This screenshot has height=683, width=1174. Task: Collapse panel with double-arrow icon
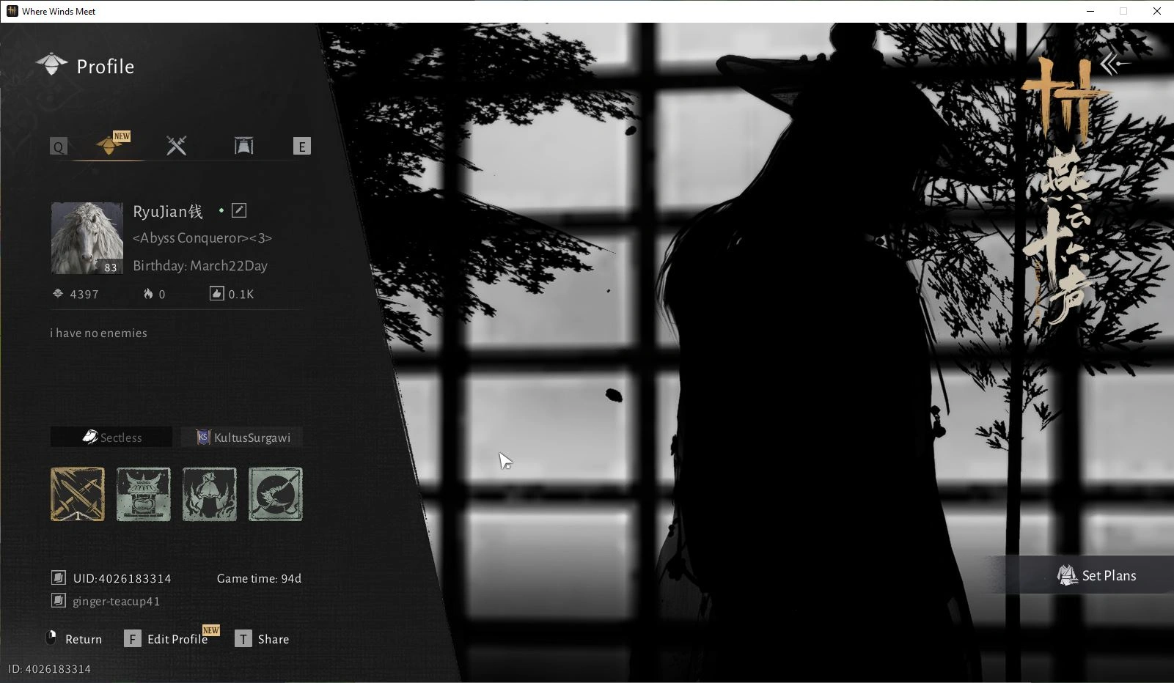click(x=1115, y=64)
